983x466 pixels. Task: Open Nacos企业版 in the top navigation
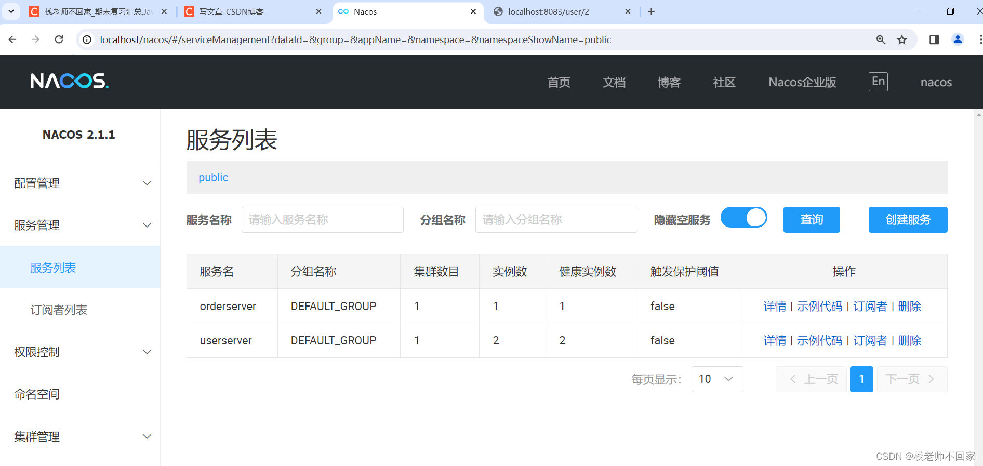[802, 82]
